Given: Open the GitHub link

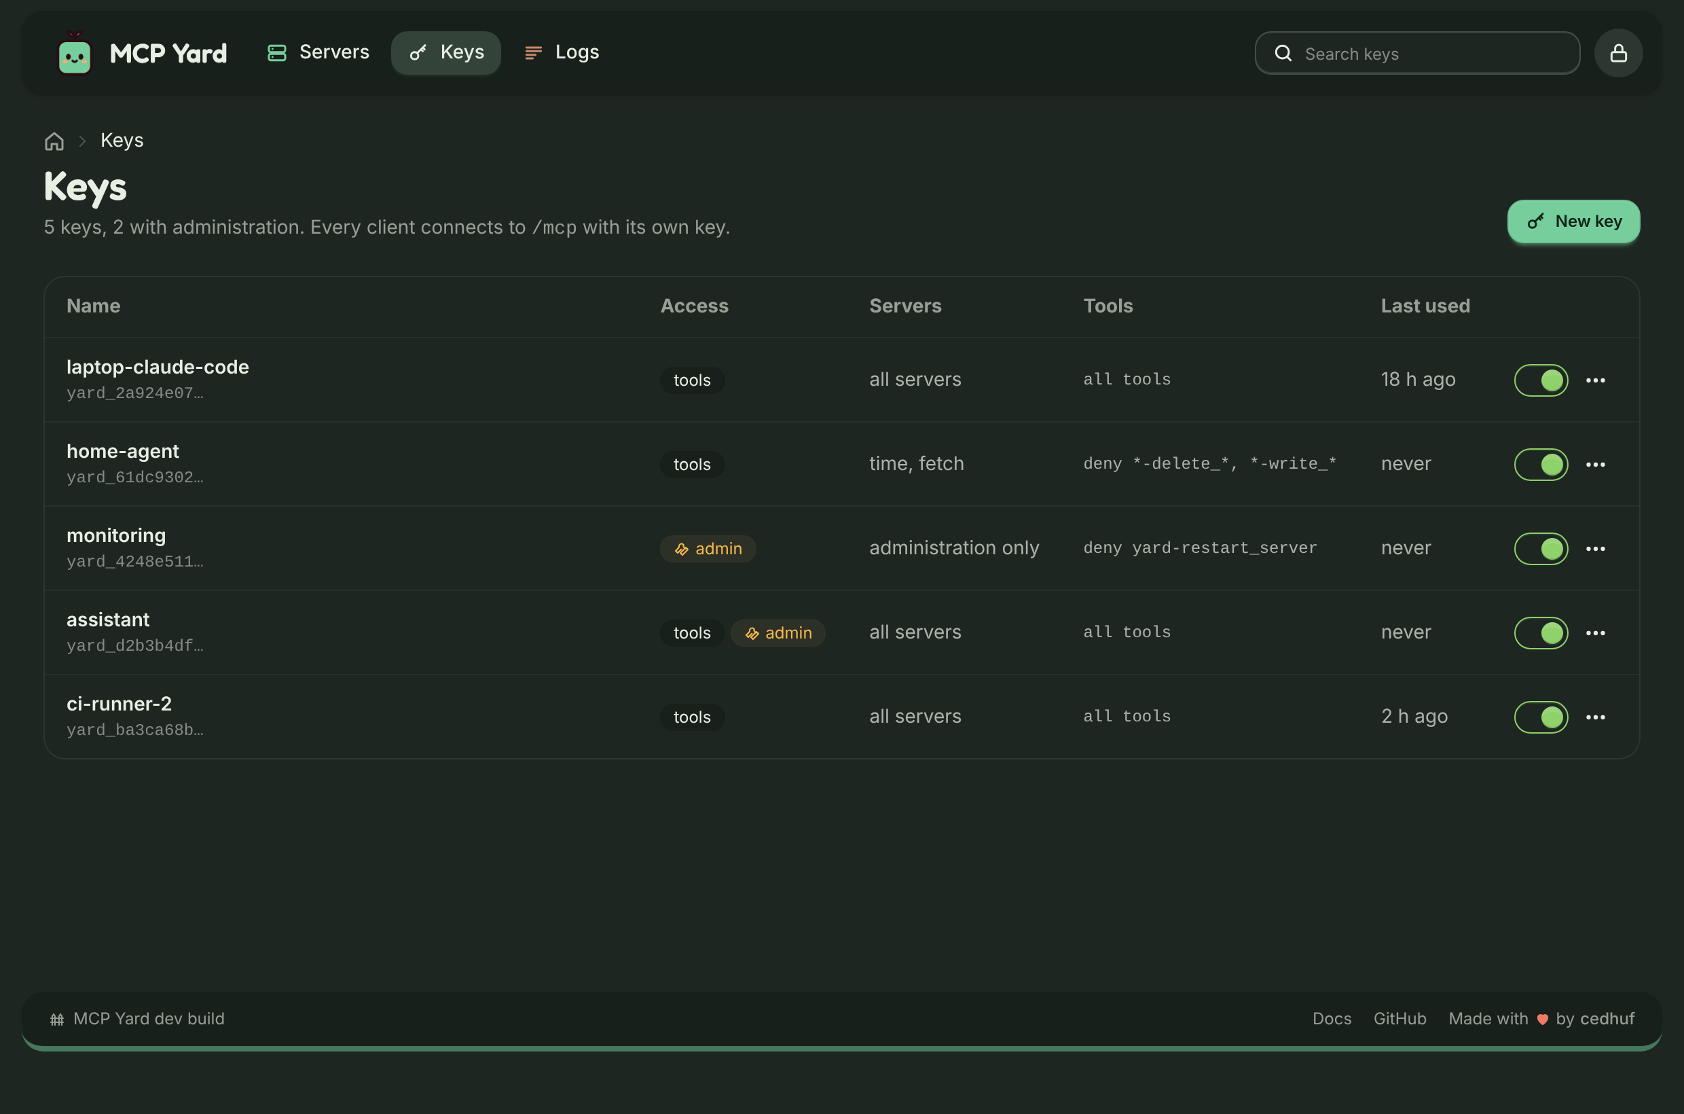Looking at the screenshot, I should coord(1399,1019).
